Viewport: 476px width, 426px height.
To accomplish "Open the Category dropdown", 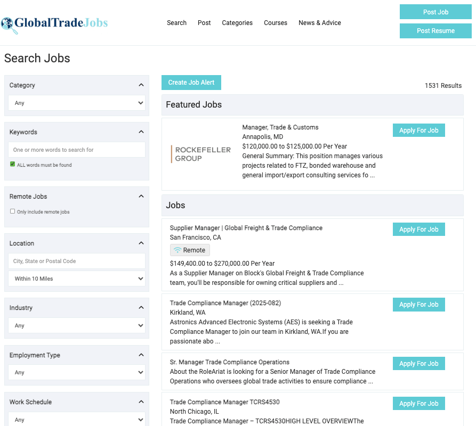I will pos(77,103).
